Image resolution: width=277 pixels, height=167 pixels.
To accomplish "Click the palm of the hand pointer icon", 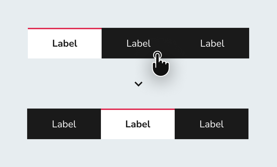I will pos(161,69).
